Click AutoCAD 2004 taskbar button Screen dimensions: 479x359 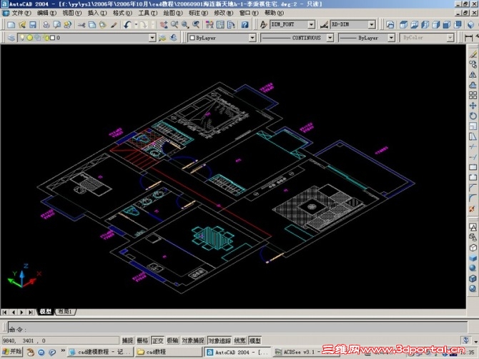237,352
